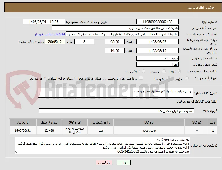Click the اهواز city field
This screenshot has width=222, height=170.
point(157,65)
